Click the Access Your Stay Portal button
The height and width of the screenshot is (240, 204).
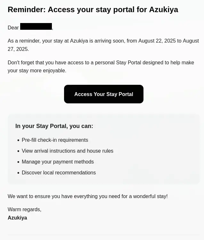coord(103,94)
